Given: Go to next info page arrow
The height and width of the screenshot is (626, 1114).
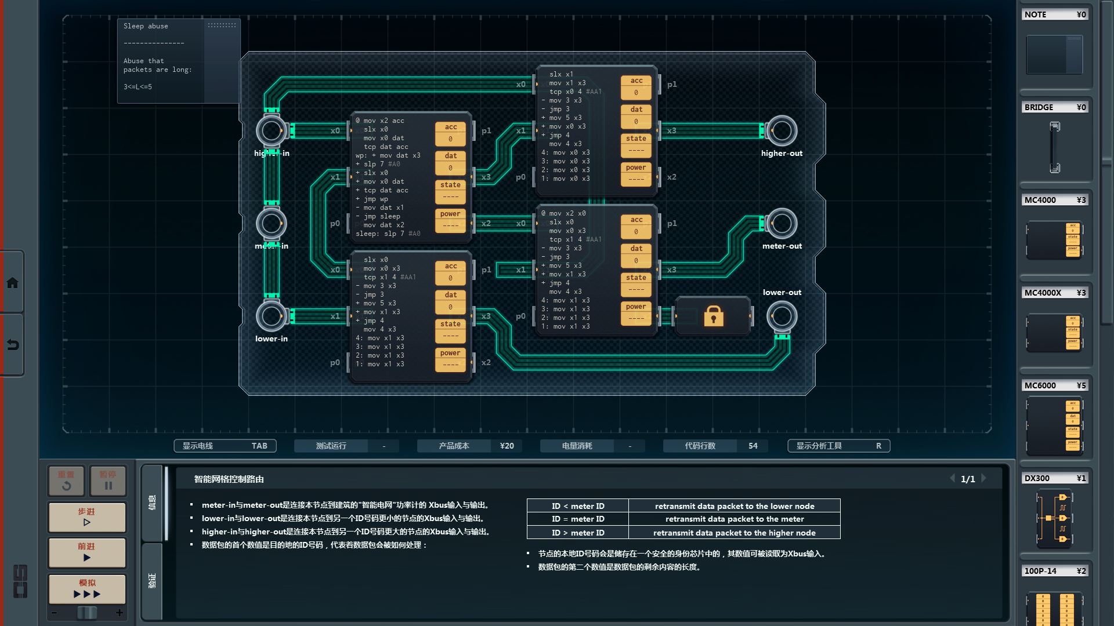Looking at the screenshot, I should [984, 478].
